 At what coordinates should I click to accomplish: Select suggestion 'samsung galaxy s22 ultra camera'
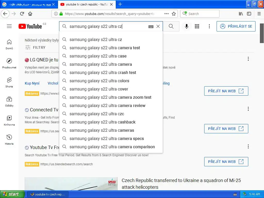click(111, 64)
